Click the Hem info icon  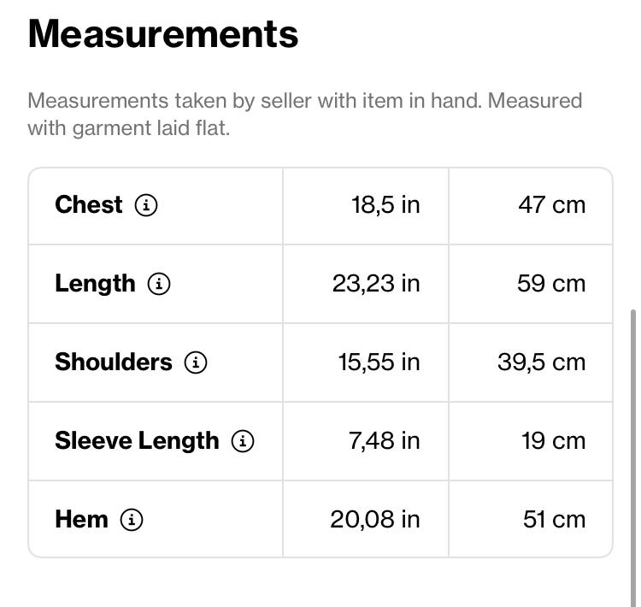132,520
